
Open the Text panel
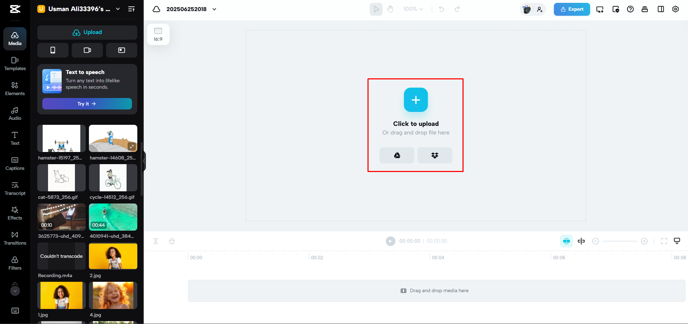tap(15, 138)
